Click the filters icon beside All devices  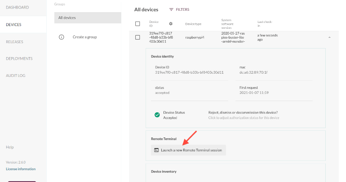pyautogui.click(x=171, y=9)
